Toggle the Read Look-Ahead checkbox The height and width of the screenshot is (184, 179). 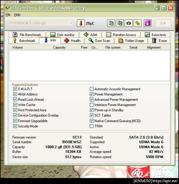click(15, 99)
